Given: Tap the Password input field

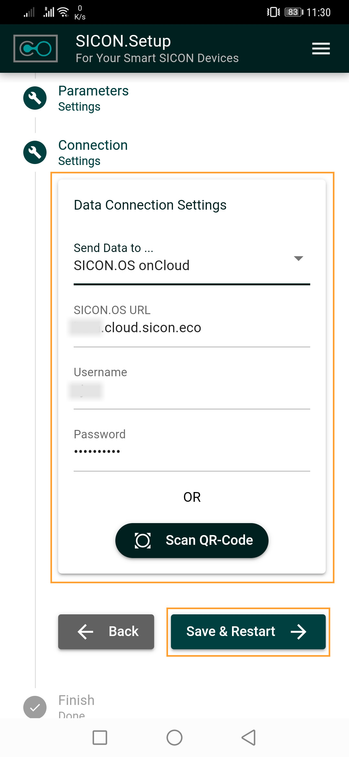Looking at the screenshot, I should [x=191, y=452].
